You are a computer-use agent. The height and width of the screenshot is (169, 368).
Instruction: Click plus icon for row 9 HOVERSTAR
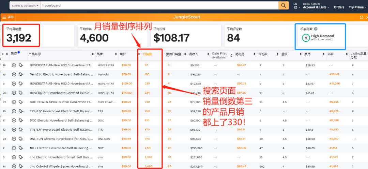[14, 83]
